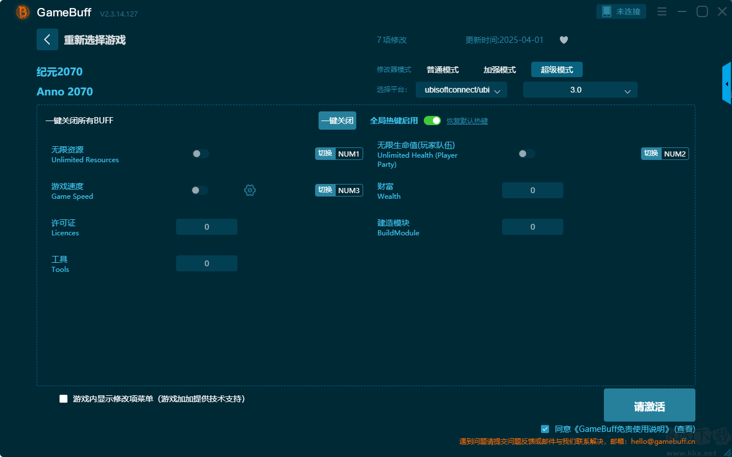Check 游戏内显示修改项菜单 checkbox
Image resolution: width=732 pixels, height=457 pixels.
click(x=63, y=399)
